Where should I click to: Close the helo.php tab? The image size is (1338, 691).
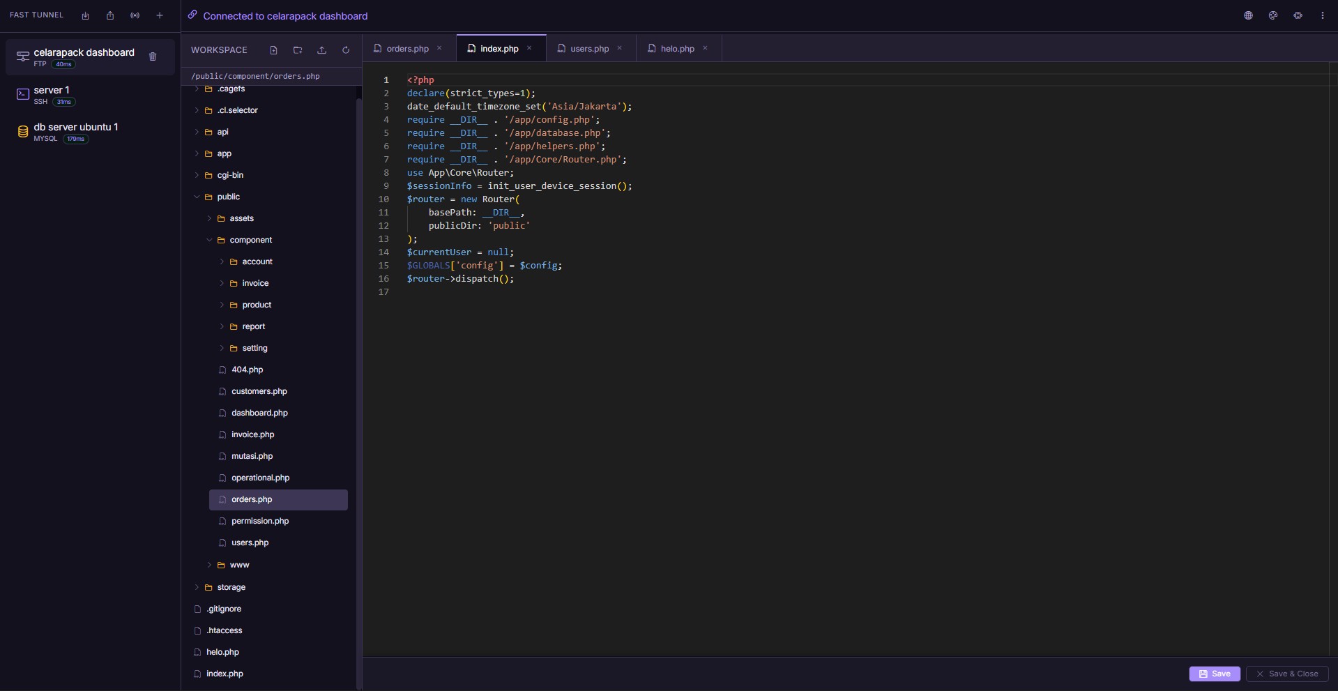[x=705, y=48]
